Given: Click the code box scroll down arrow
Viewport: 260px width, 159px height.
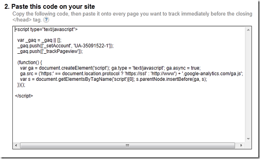Looking at the screenshot, I should click(248, 139).
